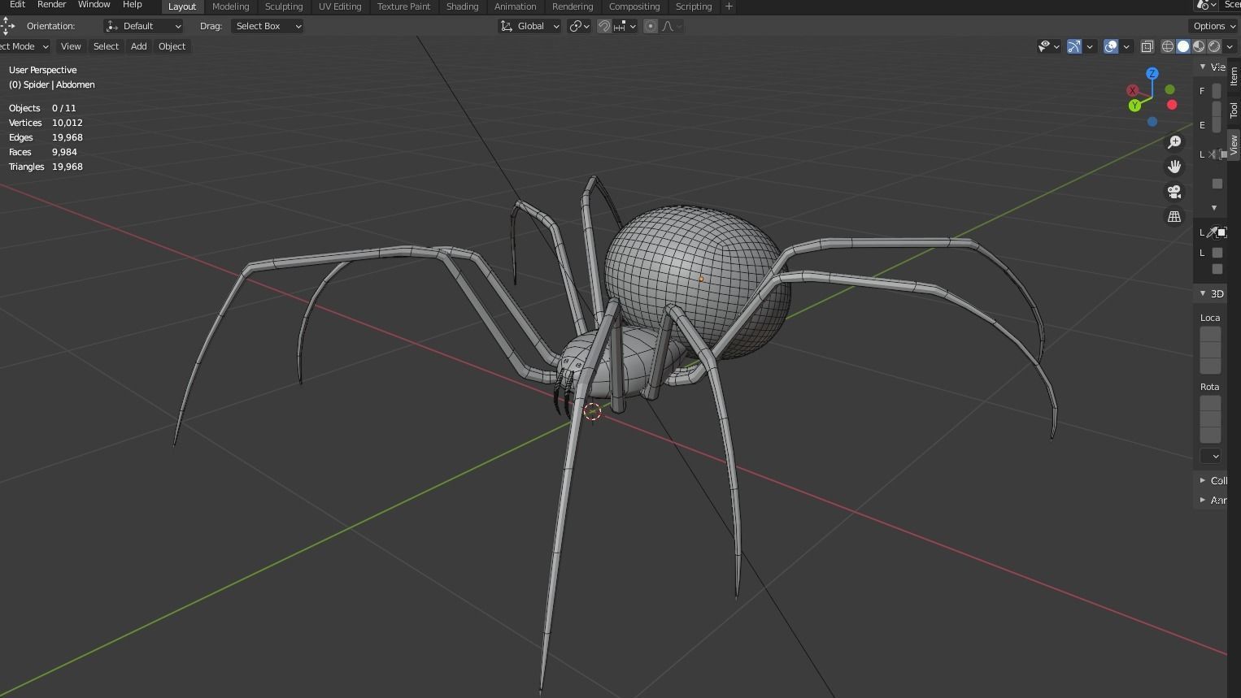Click negative Y green dot on gizmo
The image size is (1241, 698).
click(x=1169, y=89)
